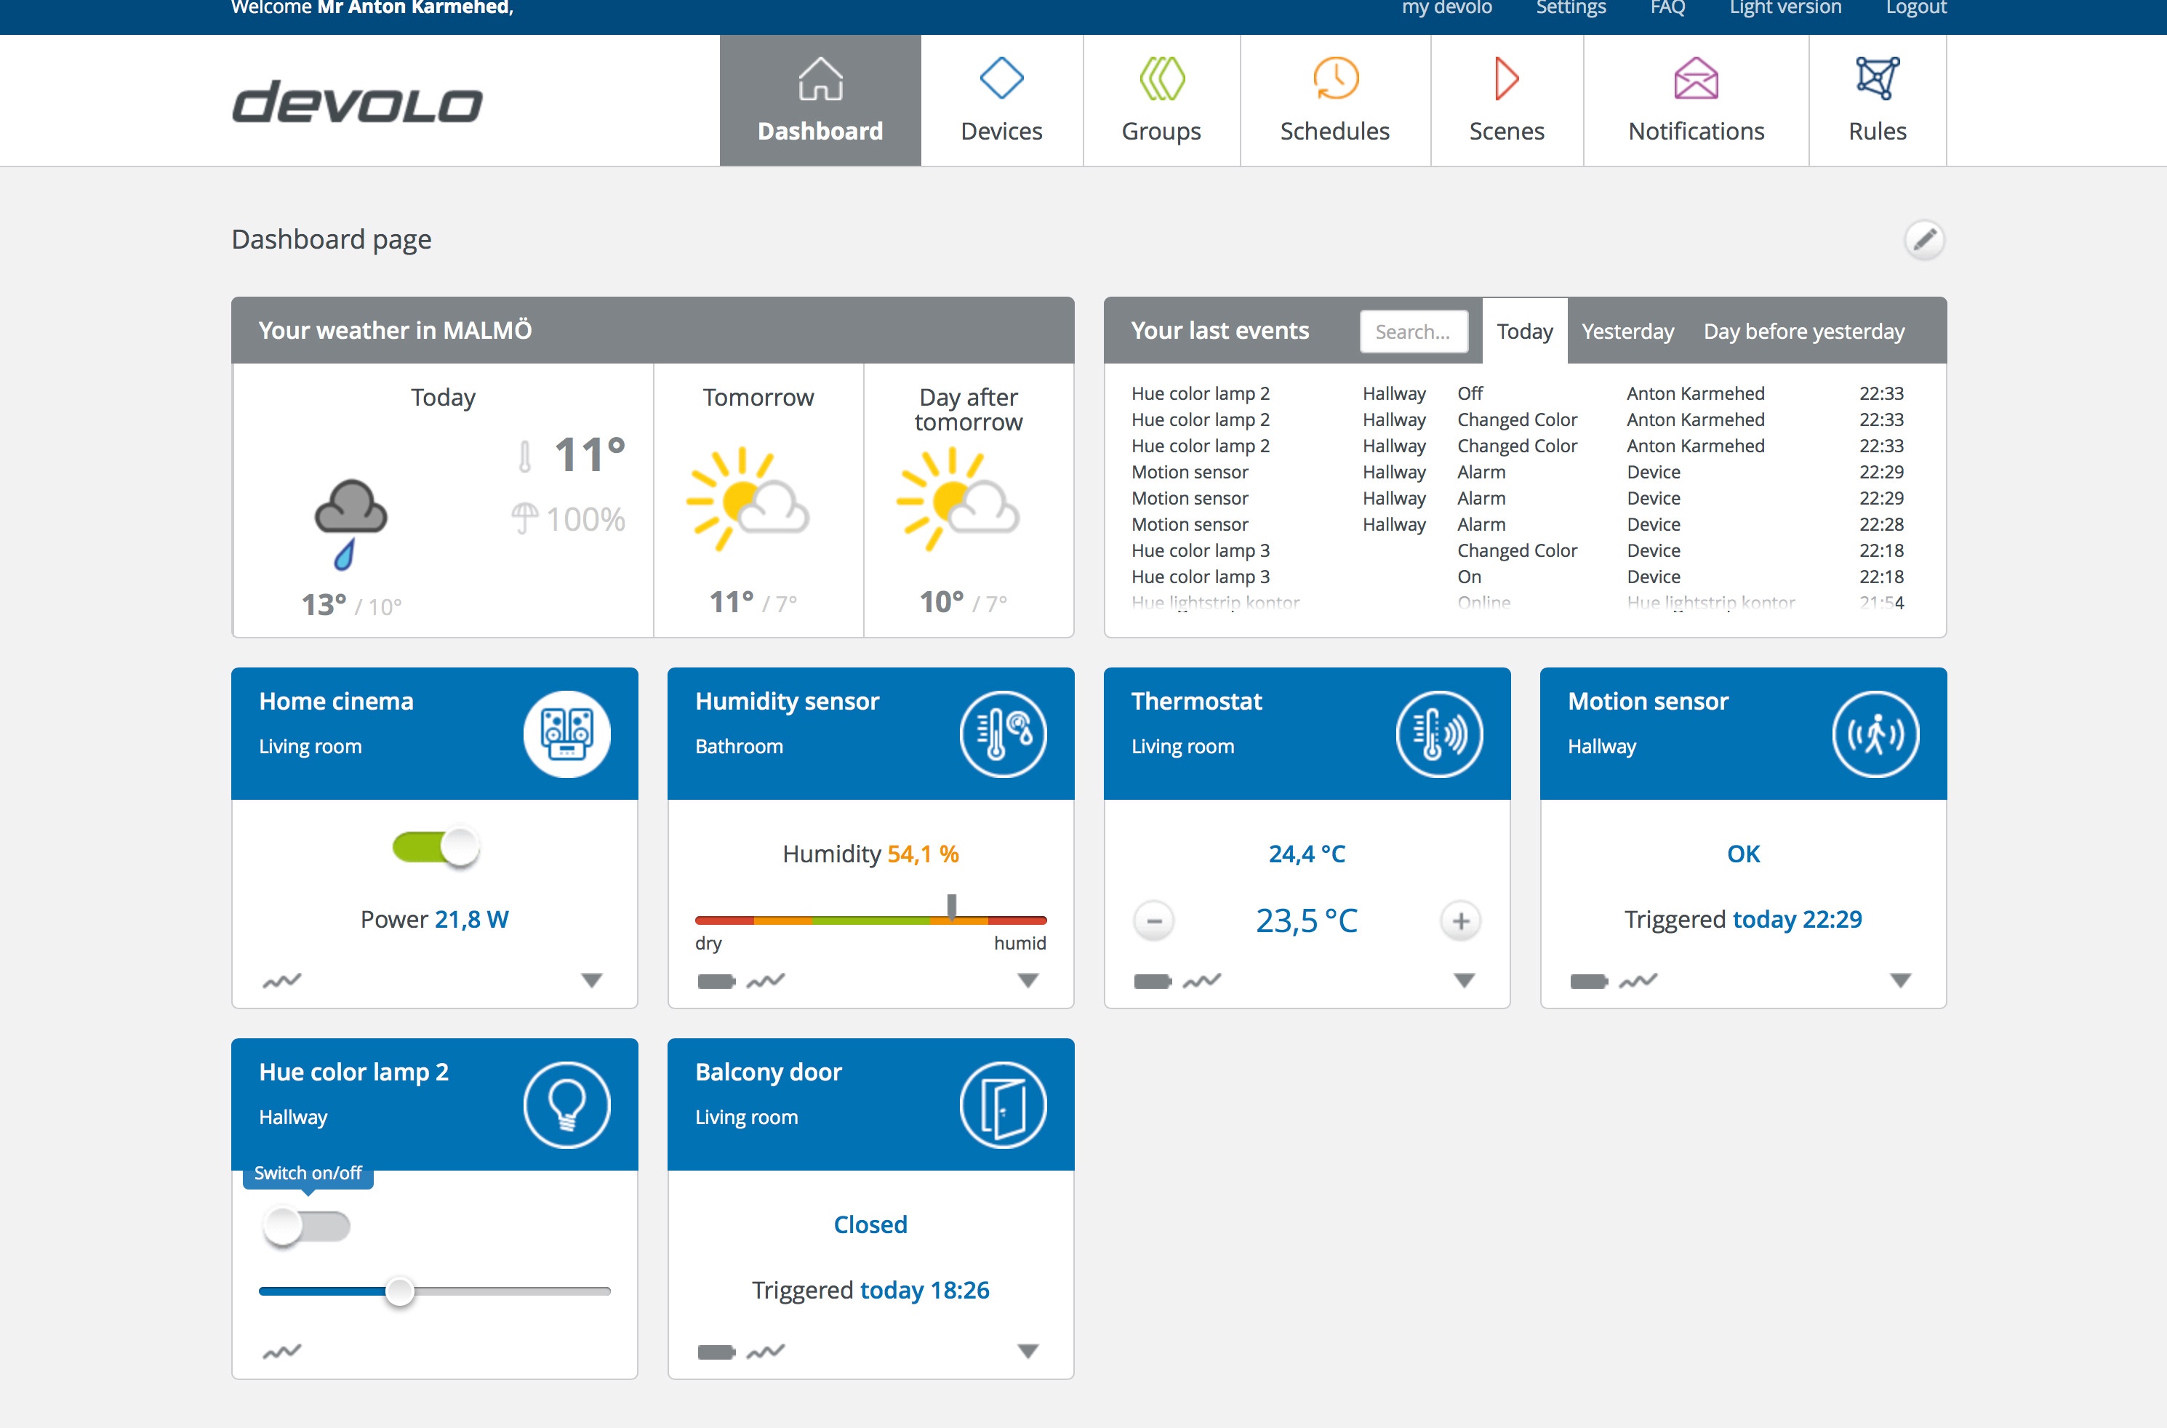Image resolution: width=2167 pixels, height=1428 pixels.
Task: Open the Rules section
Action: coord(1875,100)
